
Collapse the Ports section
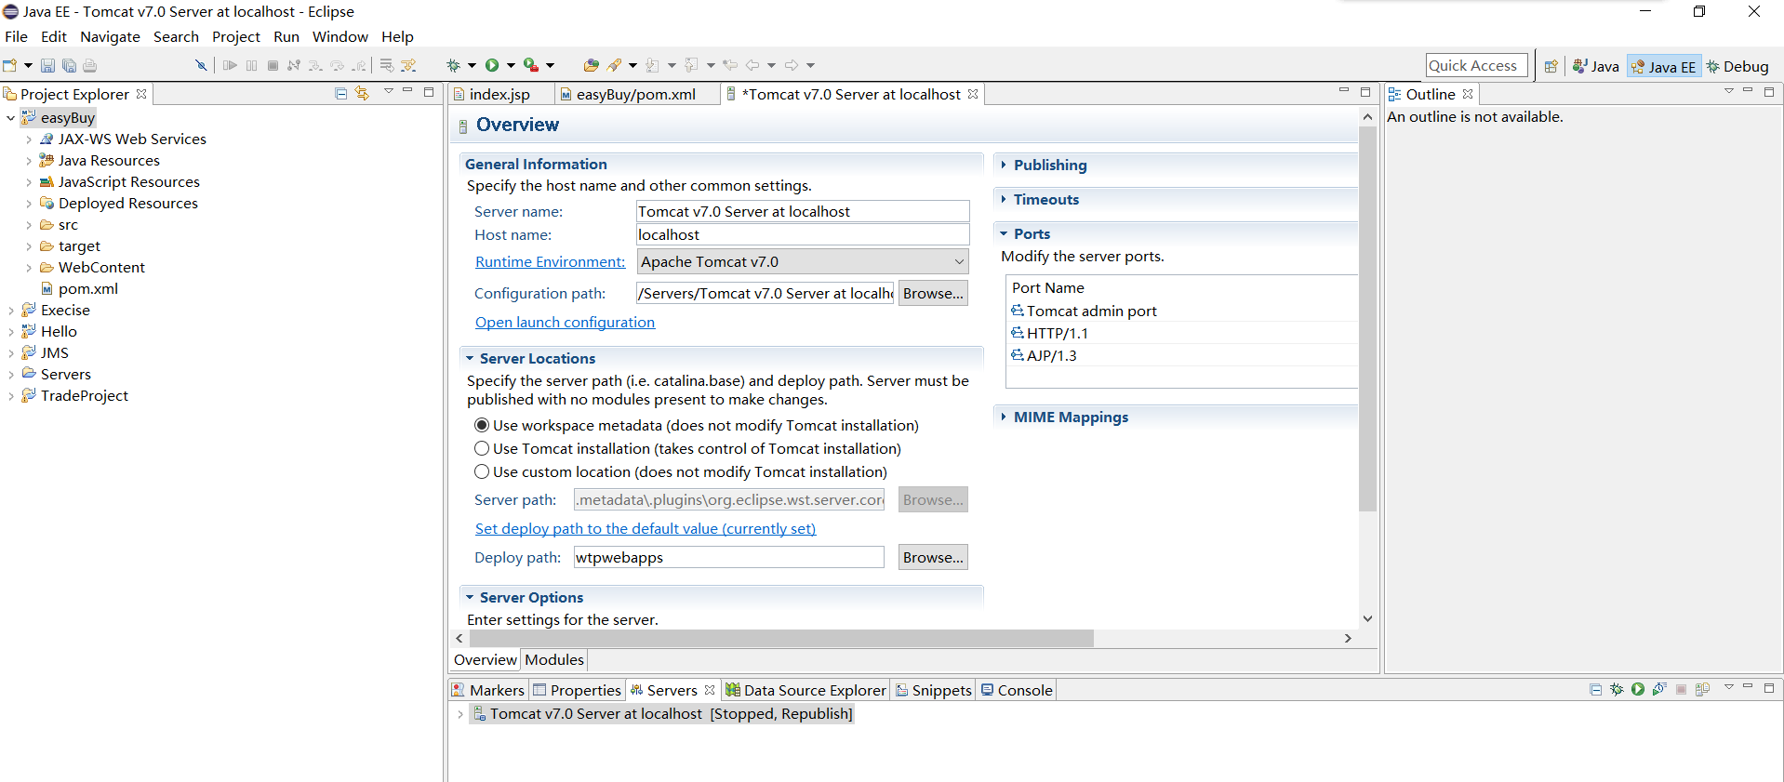click(x=1004, y=233)
